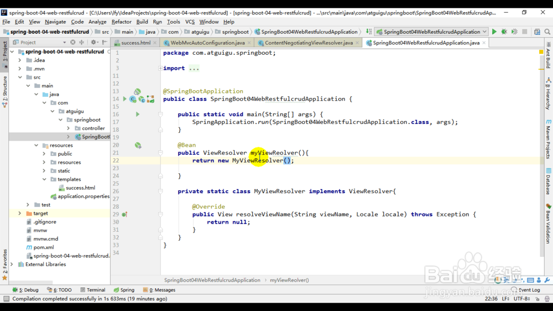The width and height of the screenshot is (553, 311).
Task: Select success.html in templates
Action: click(80, 188)
